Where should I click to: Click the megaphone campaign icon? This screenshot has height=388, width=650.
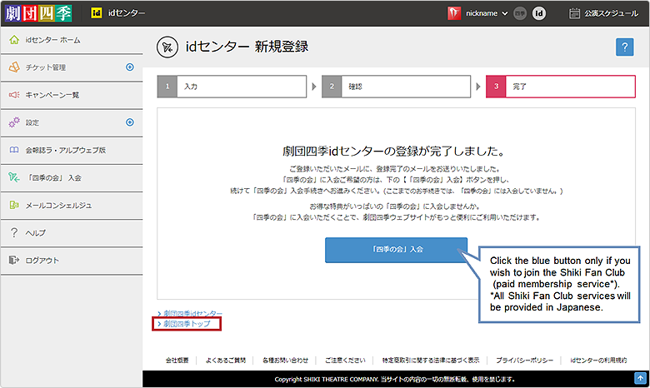[14, 95]
